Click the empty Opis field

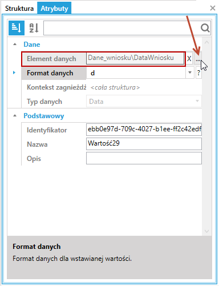(x=144, y=158)
